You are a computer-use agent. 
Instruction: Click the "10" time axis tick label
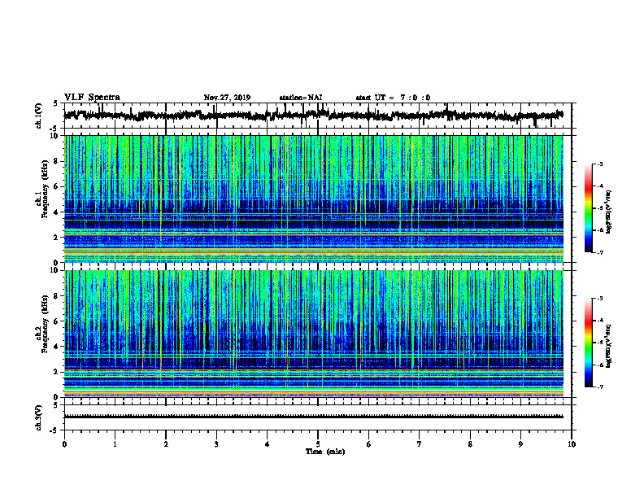click(x=572, y=444)
